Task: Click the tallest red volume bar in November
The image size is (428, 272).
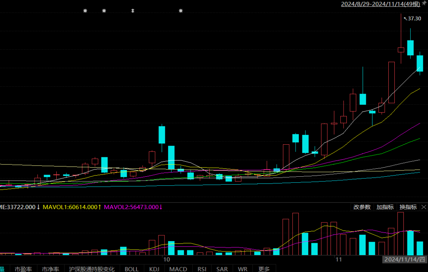Action: 401,234
